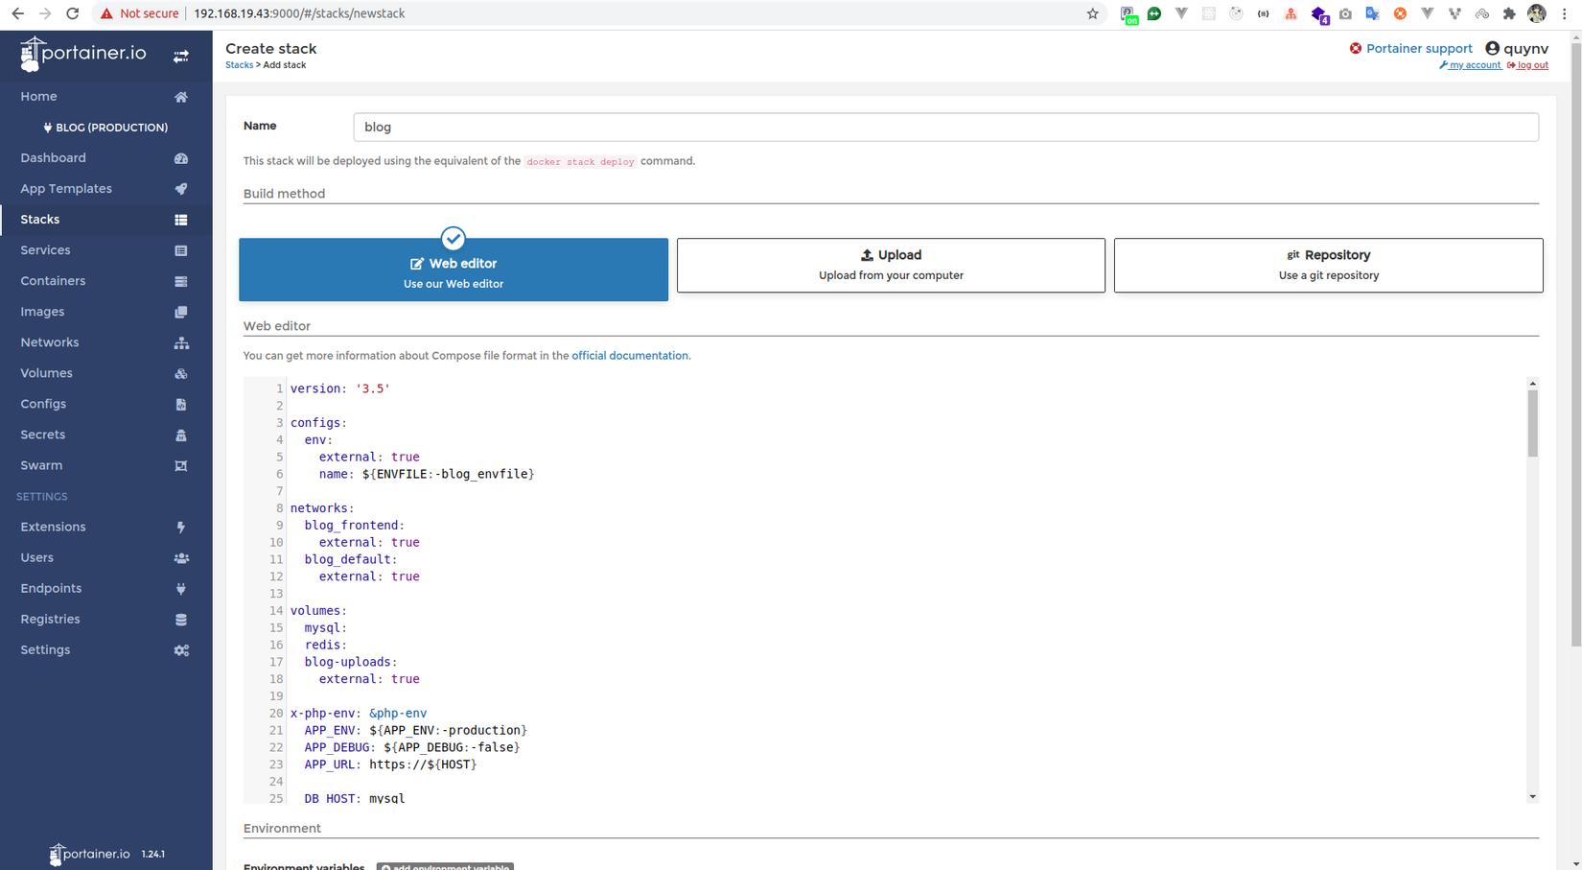The image size is (1582, 870).
Task: Select Upload from your computer option
Action: click(x=891, y=265)
